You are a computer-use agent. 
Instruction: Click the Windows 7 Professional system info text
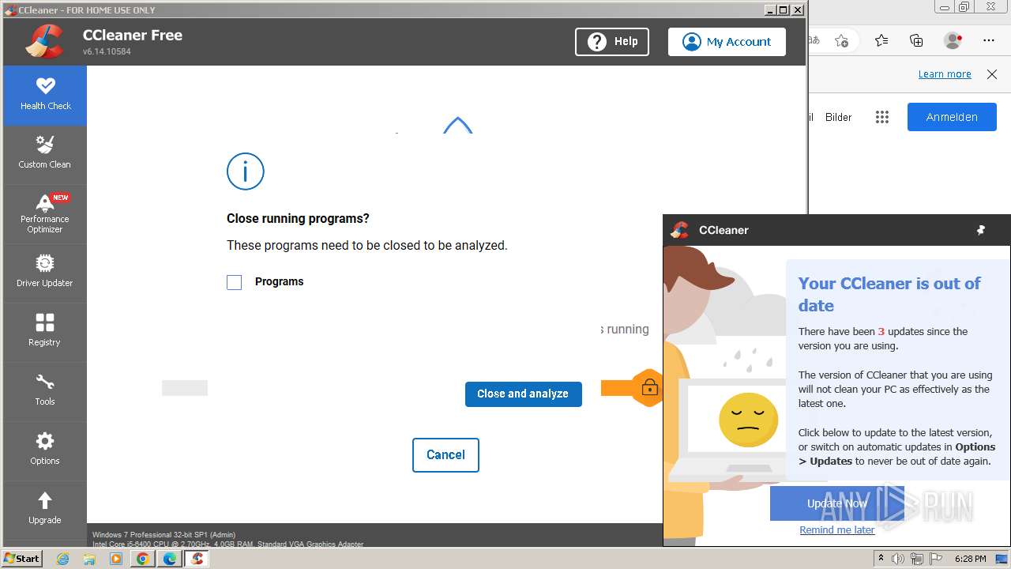[163, 535]
